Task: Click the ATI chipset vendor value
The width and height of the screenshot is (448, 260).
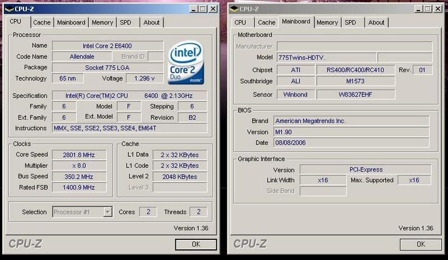Action: coord(296,70)
